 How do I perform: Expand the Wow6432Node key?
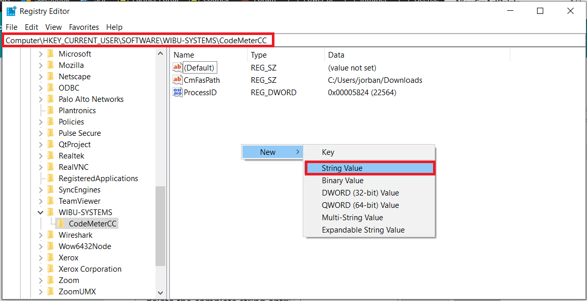tap(40, 246)
